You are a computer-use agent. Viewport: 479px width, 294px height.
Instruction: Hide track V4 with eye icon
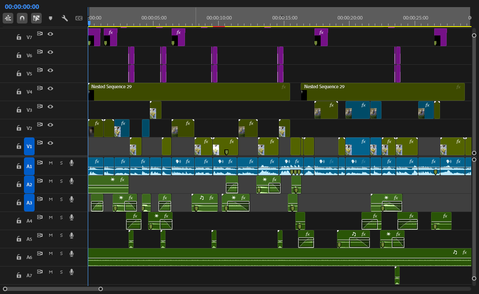pyautogui.click(x=51, y=88)
